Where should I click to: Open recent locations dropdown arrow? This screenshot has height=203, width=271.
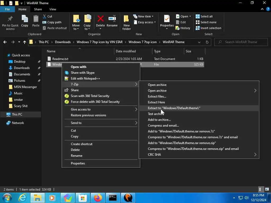19,42
